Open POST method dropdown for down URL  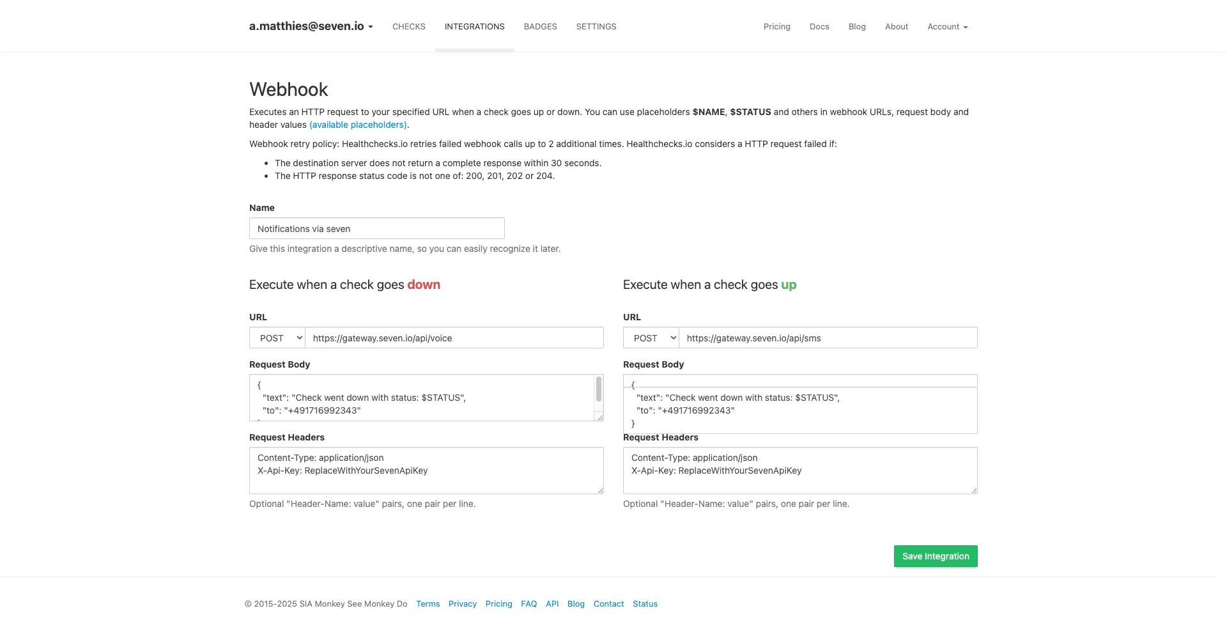277,338
